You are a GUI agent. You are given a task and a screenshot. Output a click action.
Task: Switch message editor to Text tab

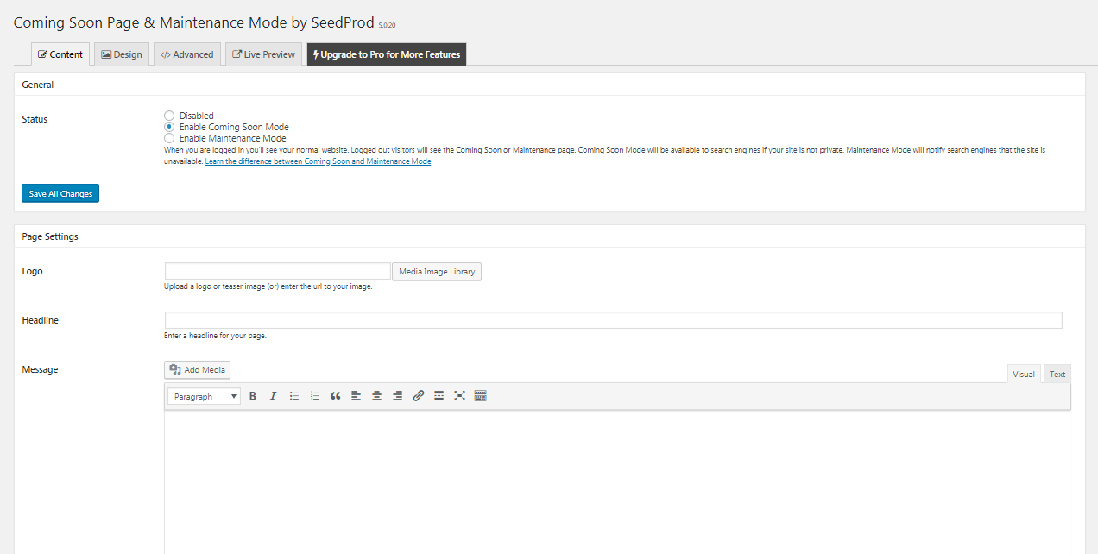[x=1057, y=374]
